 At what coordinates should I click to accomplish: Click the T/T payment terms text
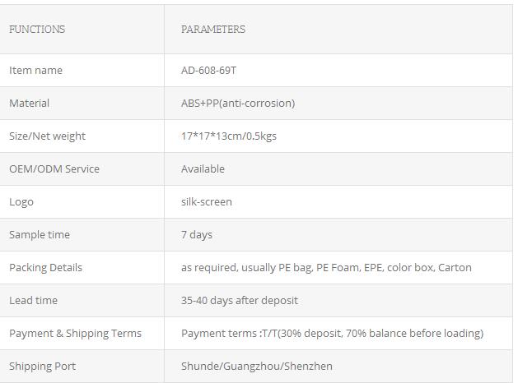coord(332,333)
